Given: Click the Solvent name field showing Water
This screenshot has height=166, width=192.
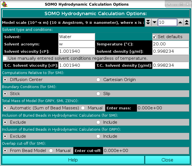Looking at the screenshot, I should (77, 37).
